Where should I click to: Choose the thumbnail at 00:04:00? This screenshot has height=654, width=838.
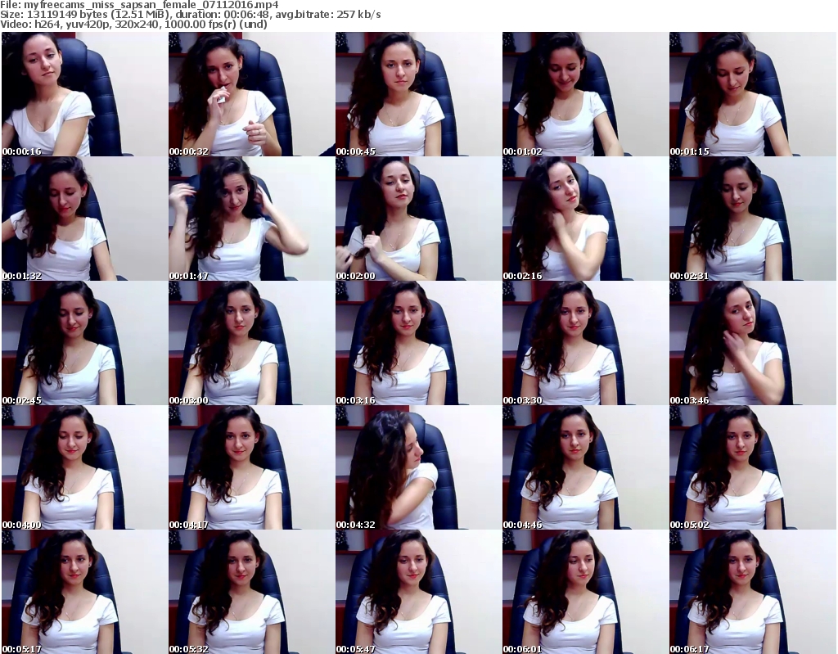(x=84, y=468)
